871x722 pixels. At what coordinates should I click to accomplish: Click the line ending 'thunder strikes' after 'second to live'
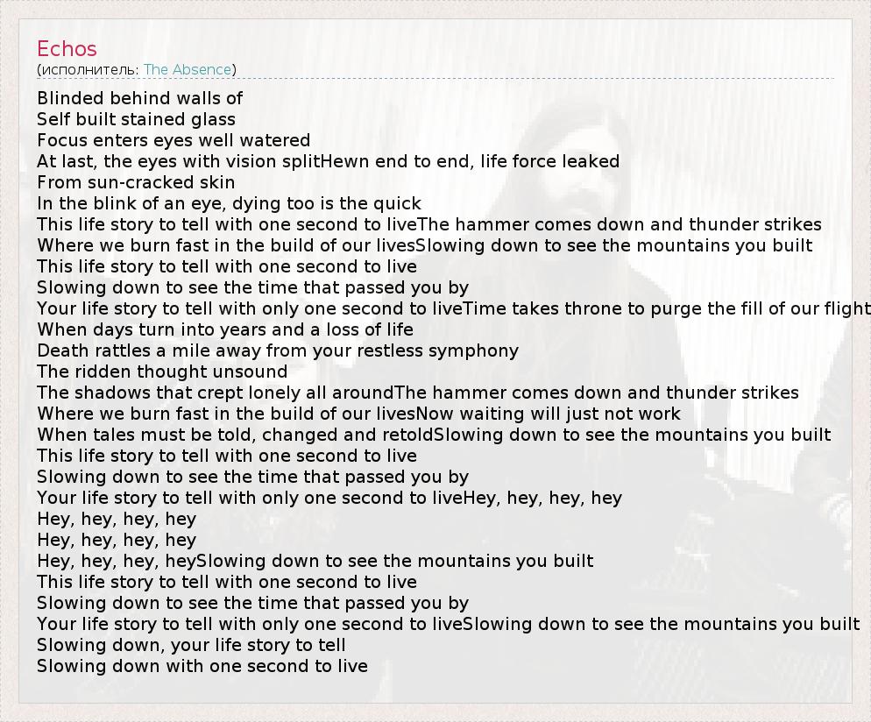tap(428, 224)
